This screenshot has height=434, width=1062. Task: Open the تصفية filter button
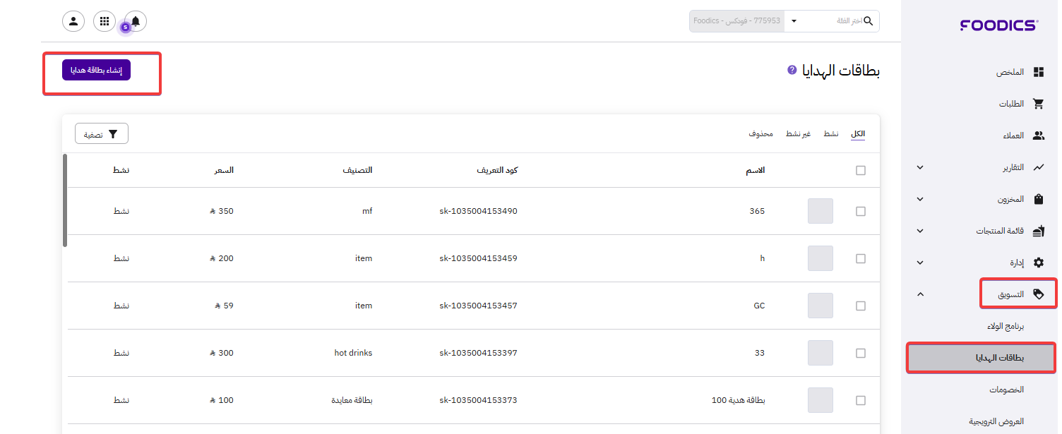(x=102, y=134)
